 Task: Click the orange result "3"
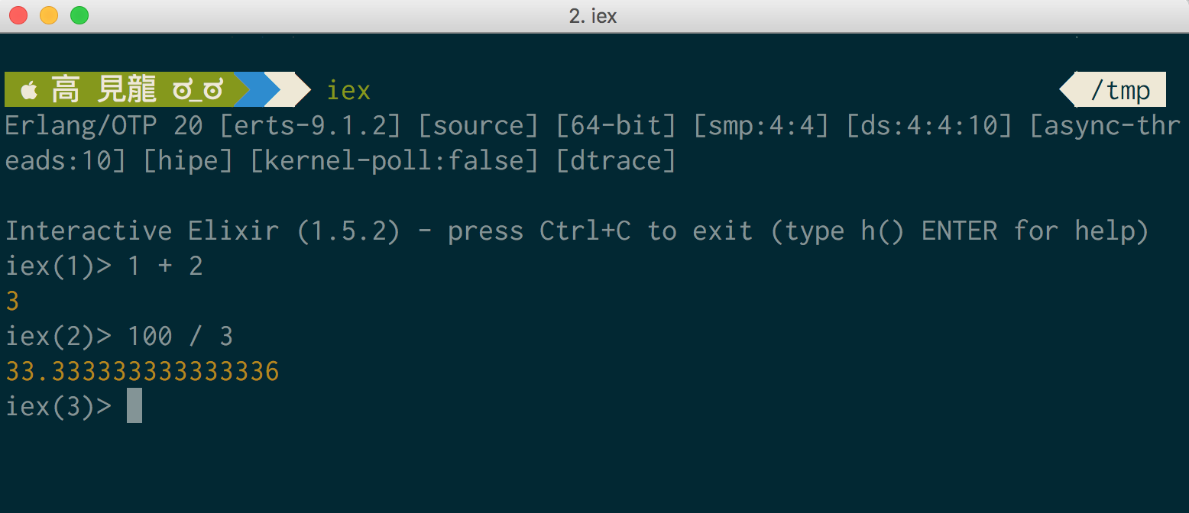point(12,302)
